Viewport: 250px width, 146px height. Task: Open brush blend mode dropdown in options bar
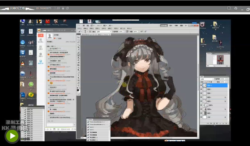[104, 32]
